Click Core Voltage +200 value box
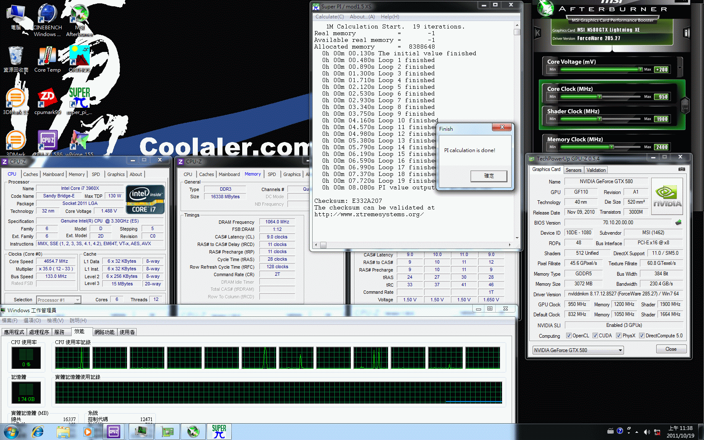Image resolution: width=704 pixels, height=440 pixels. pos(662,70)
